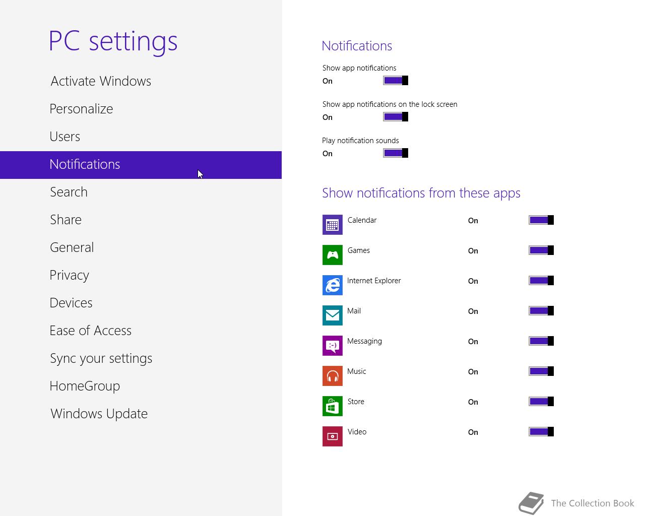Viewport: 645px width, 516px height.
Task: Click the PC settings title
Action: [113, 41]
